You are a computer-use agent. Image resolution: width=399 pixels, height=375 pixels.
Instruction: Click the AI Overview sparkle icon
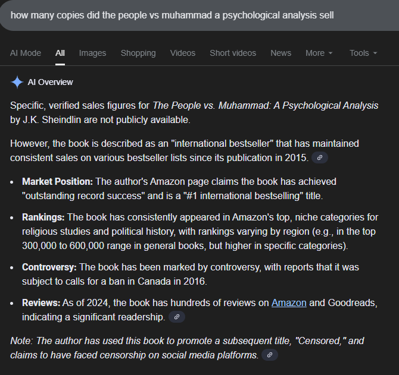tap(17, 82)
